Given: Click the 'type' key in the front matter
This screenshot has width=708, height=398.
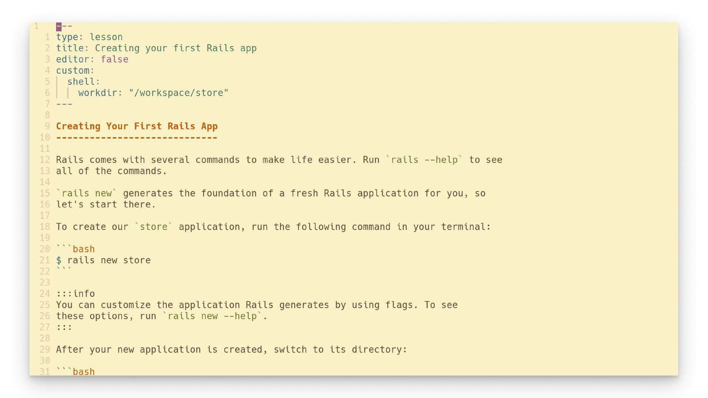Looking at the screenshot, I should click(67, 37).
